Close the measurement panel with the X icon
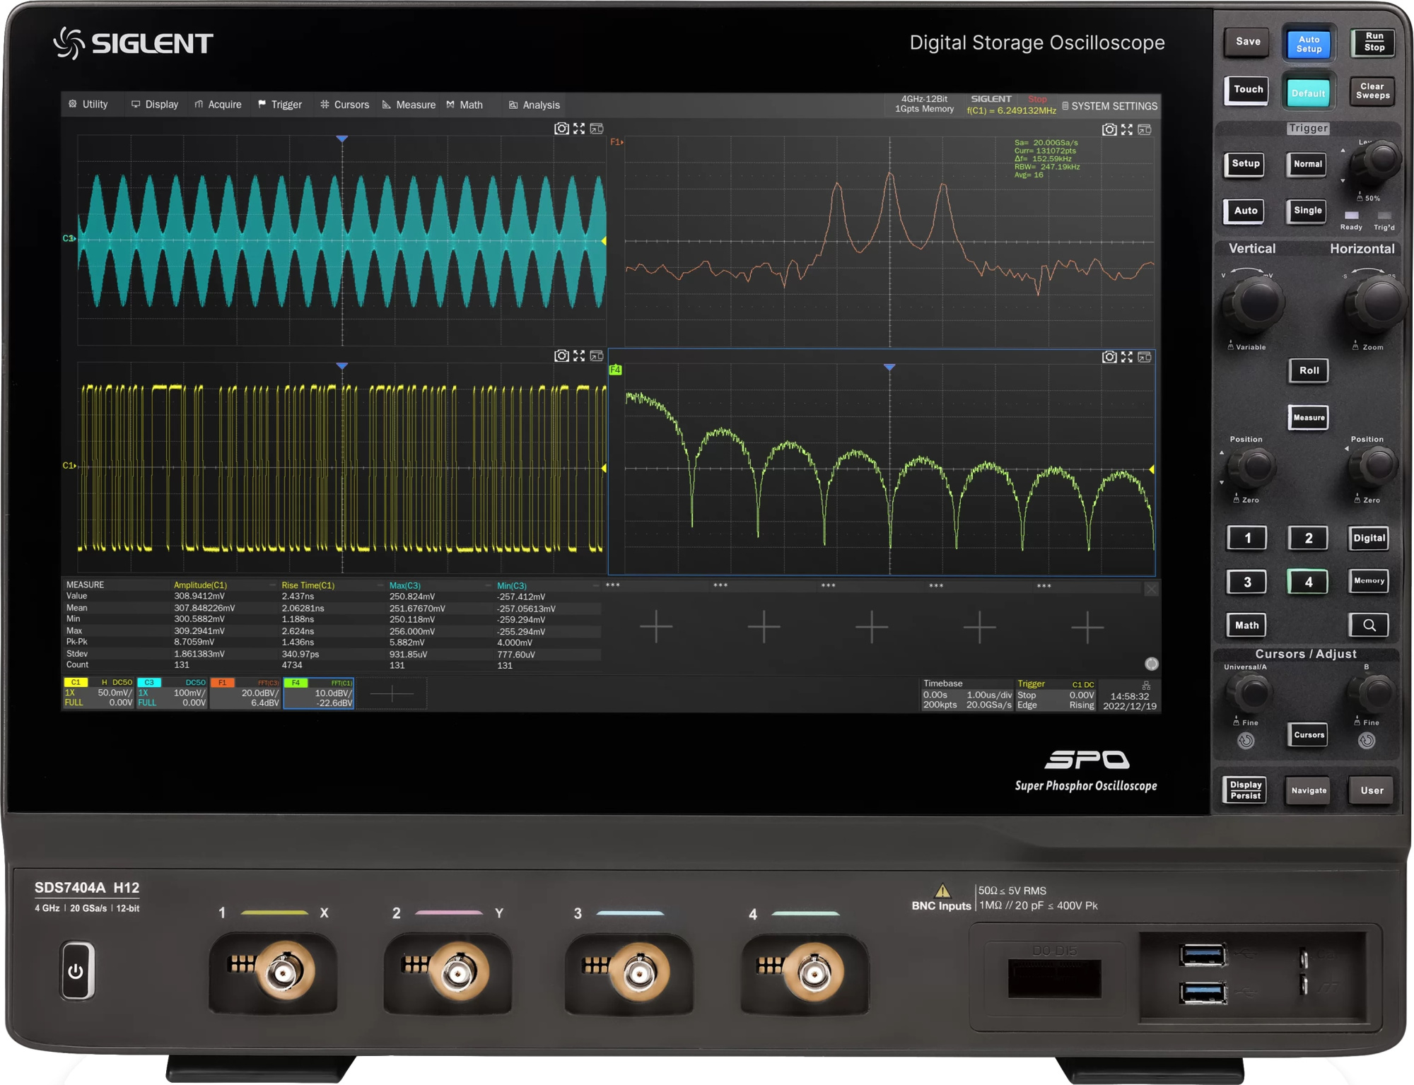Viewport: 1414px width, 1085px height. pyautogui.click(x=1151, y=589)
